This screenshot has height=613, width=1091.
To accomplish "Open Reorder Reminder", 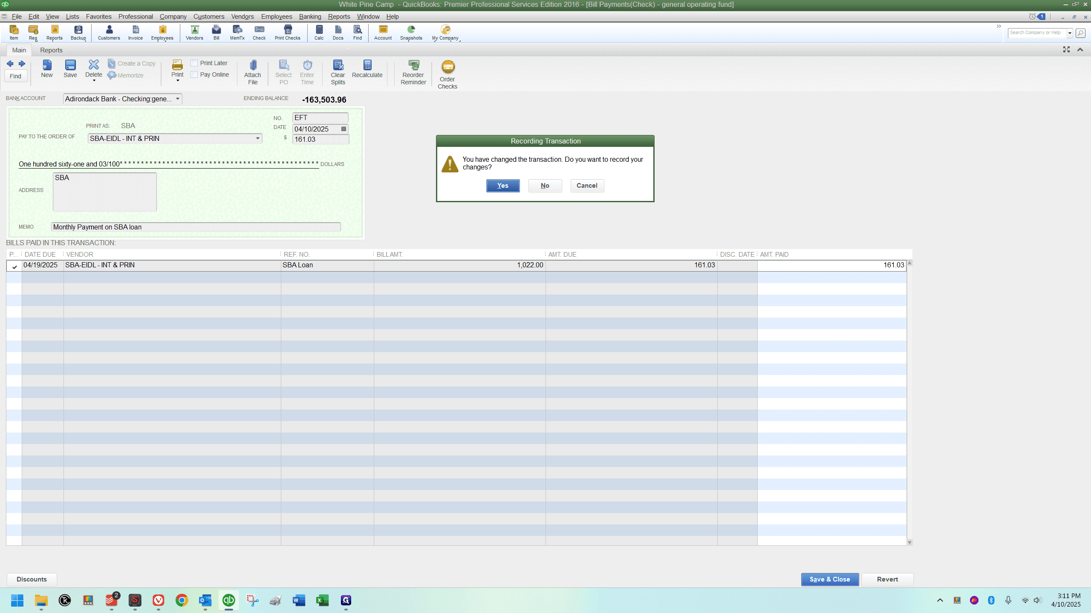I will coord(413,72).
